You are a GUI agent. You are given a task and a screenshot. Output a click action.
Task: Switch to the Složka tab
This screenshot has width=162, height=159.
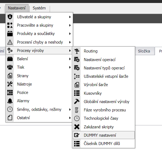[x=144, y=51]
